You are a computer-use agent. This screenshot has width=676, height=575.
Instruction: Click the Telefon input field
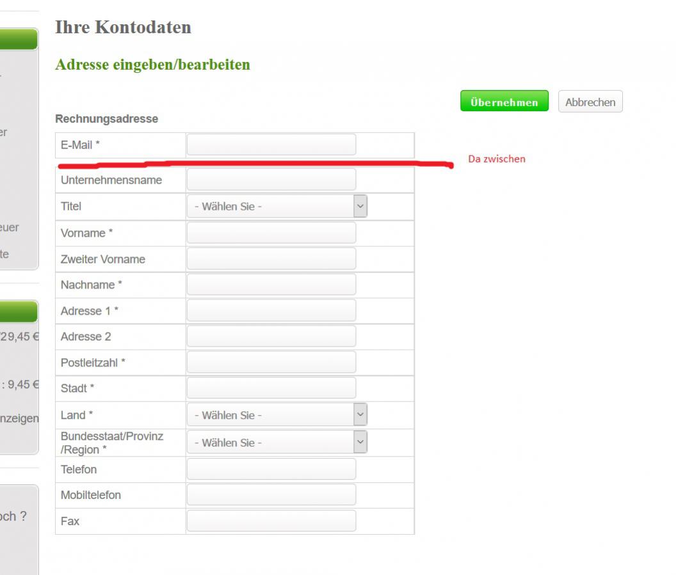pyautogui.click(x=271, y=469)
